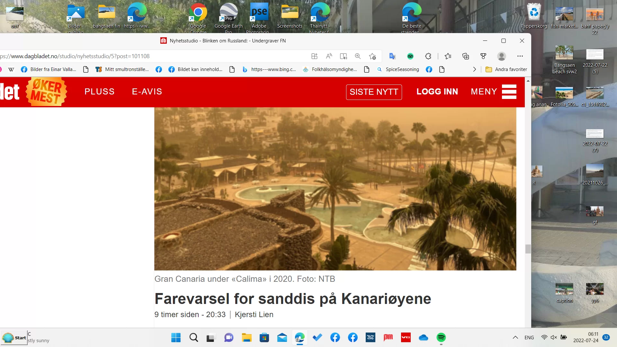Click the SISTE NYTT button
This screenshot has height=347, width=617.
coord(374,92)
